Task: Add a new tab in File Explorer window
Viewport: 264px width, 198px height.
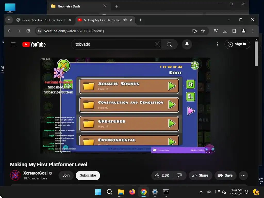Action: (x=117, y=6)
